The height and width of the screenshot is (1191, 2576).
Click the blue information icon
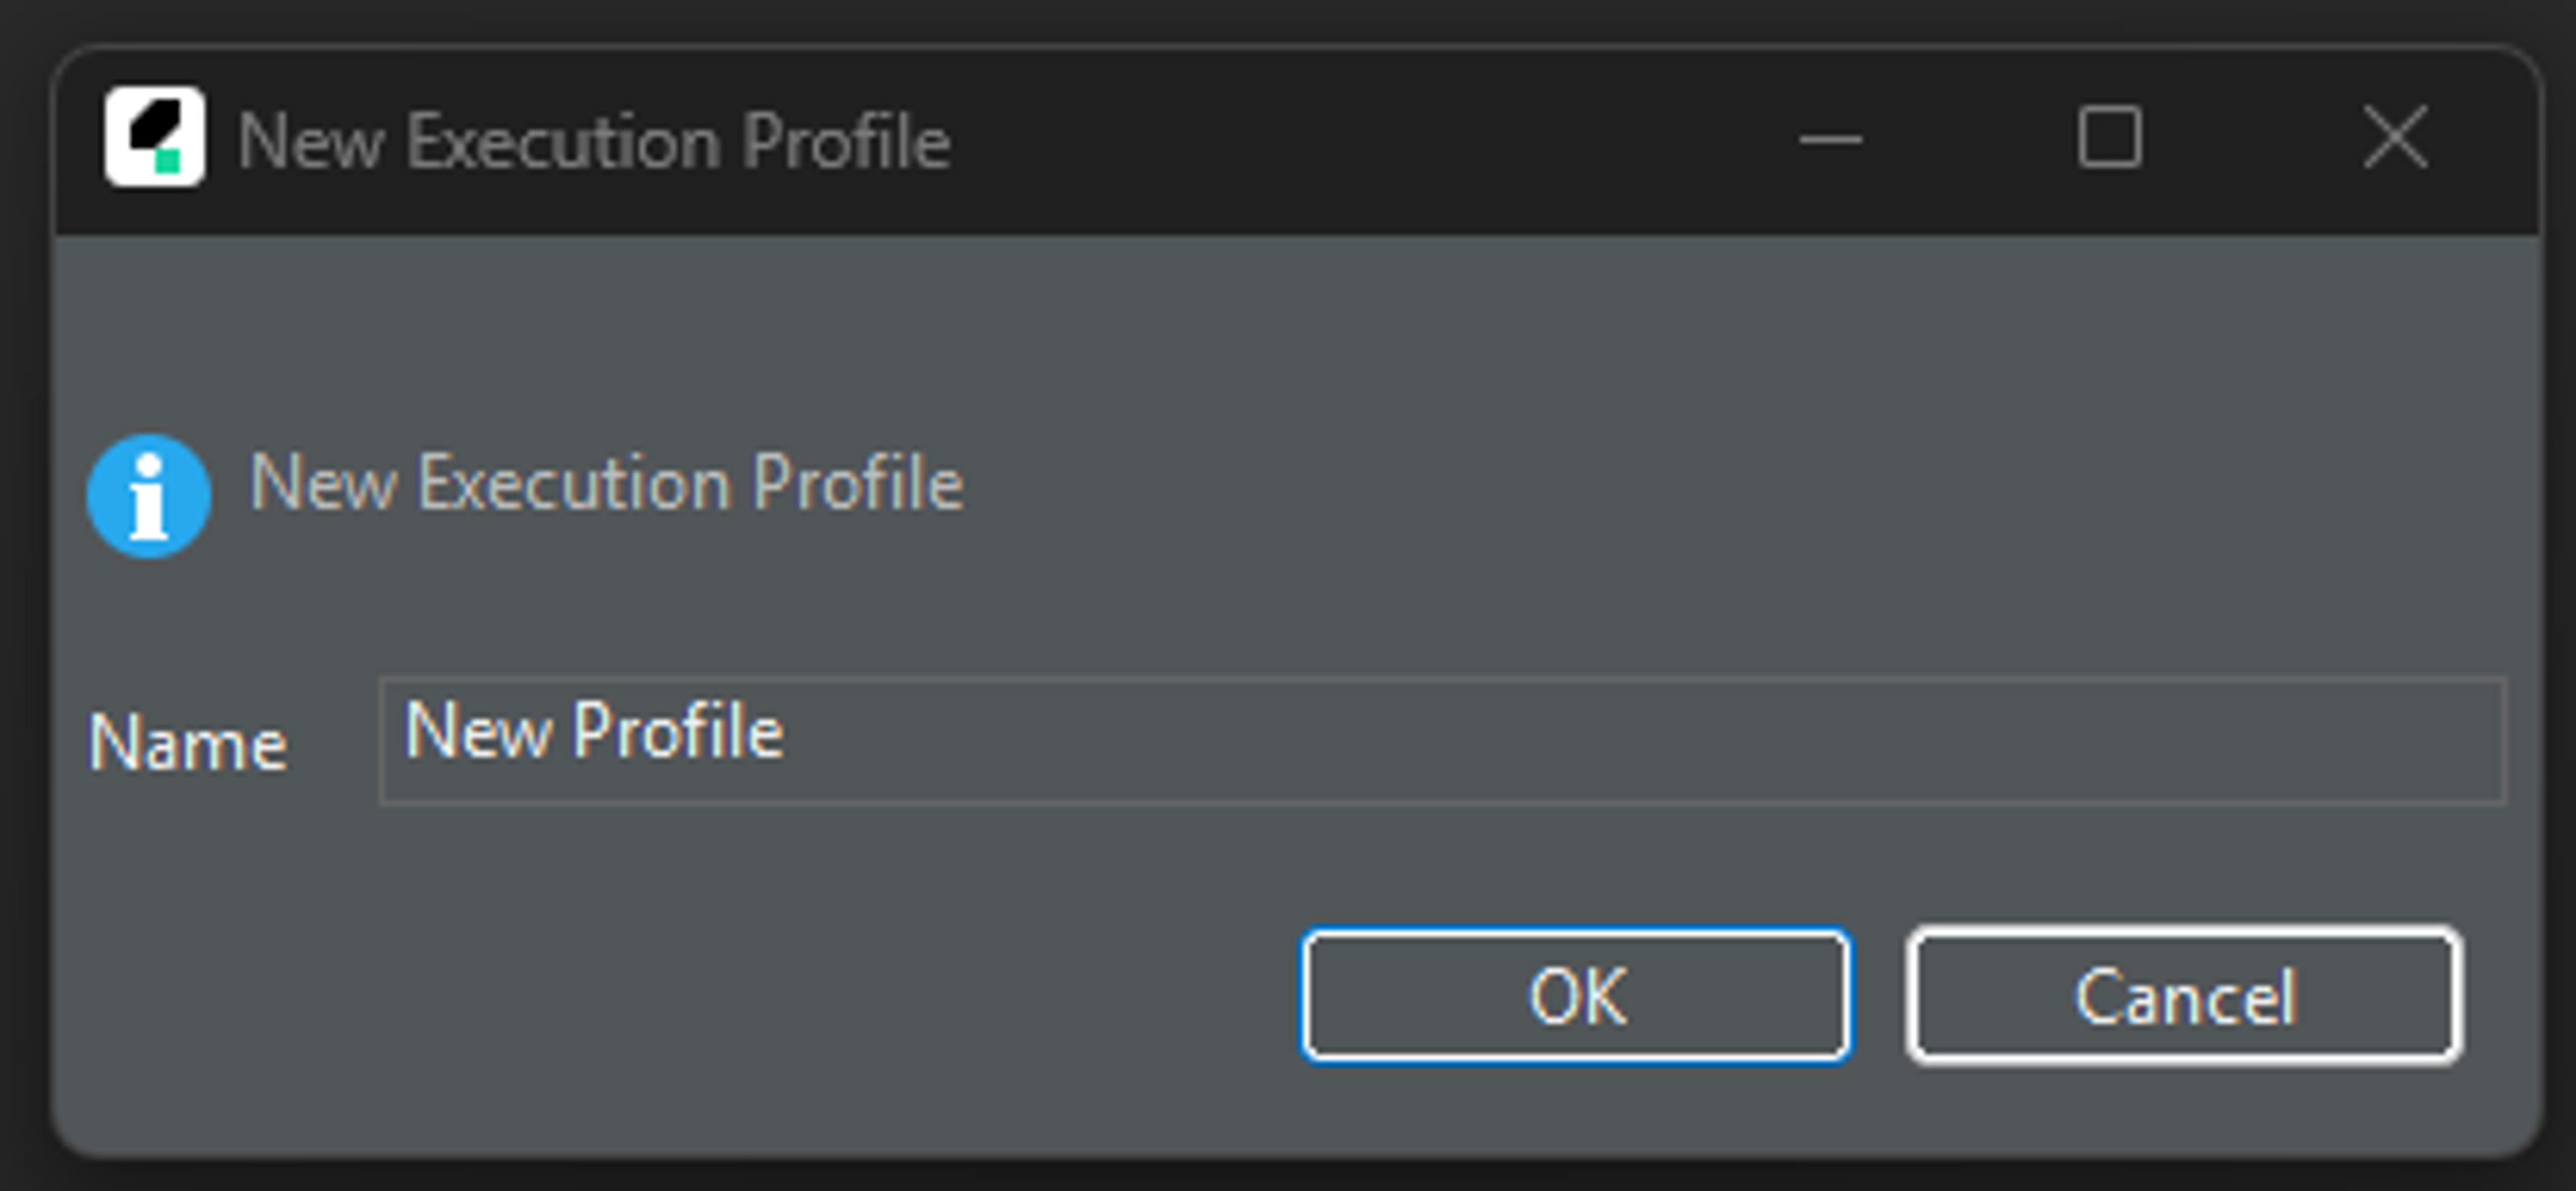[x=149, y=495]
